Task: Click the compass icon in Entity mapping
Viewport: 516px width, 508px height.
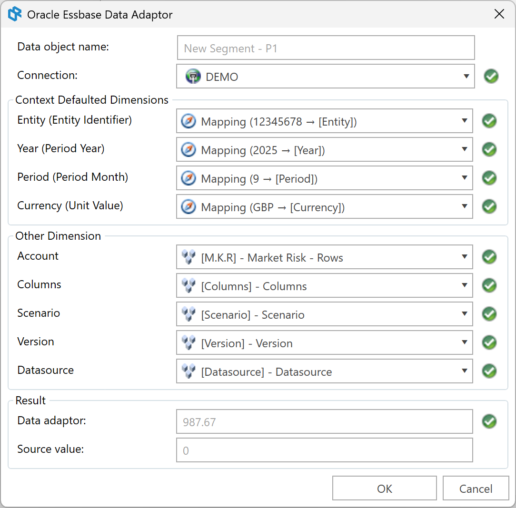Action: [189, 121]
